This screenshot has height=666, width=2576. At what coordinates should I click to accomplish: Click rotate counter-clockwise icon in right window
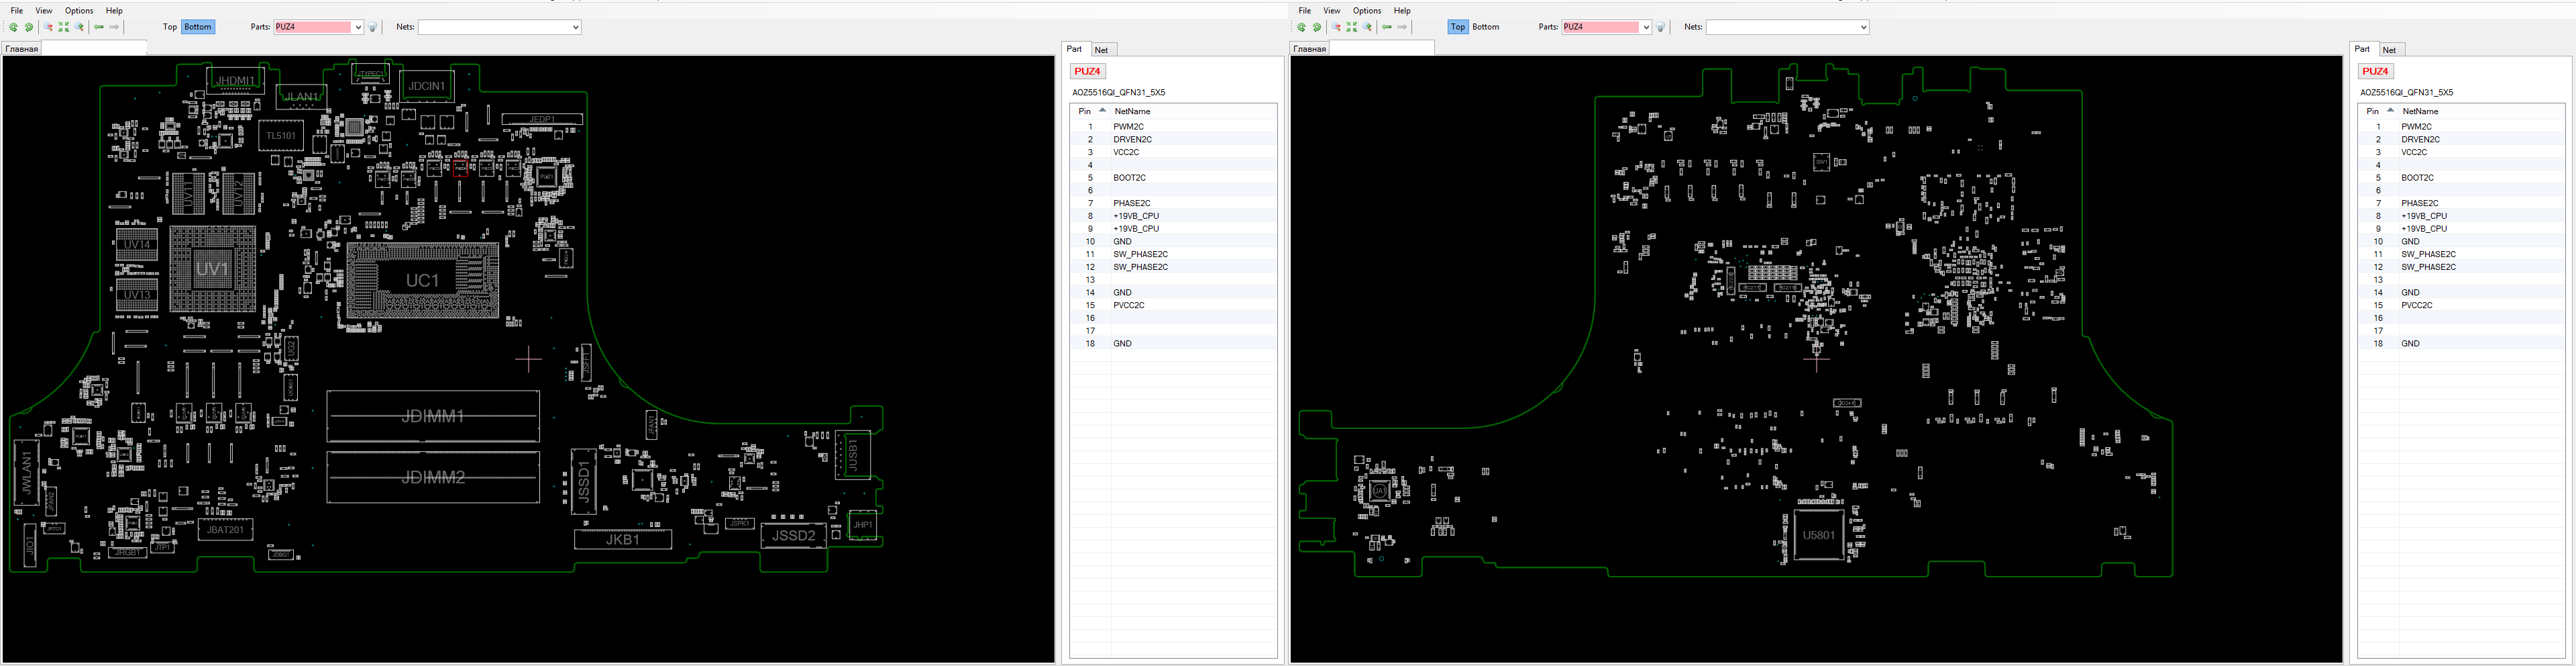[1302, 27]
